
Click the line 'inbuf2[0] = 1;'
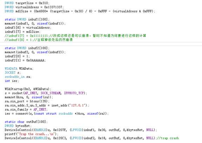pos(17,56)
